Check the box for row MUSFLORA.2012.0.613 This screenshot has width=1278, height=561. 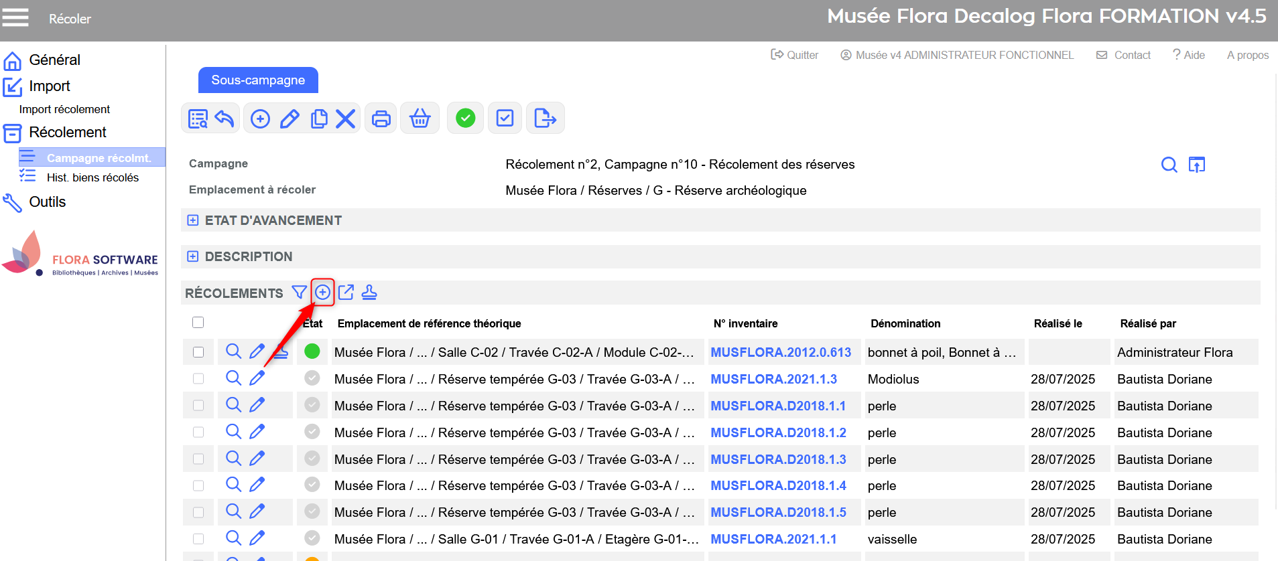tap(198, 352)
